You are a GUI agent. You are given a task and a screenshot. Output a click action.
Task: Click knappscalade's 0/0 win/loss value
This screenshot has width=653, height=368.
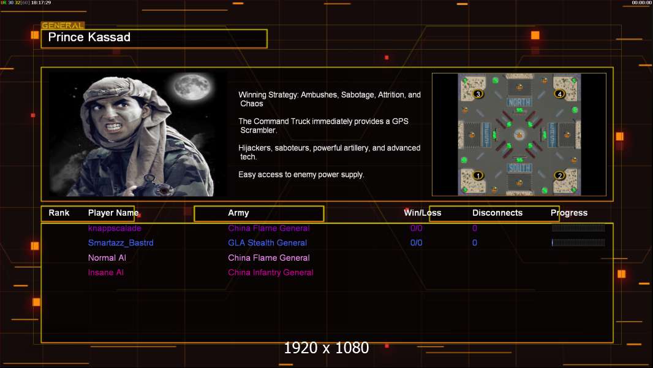click(417, 228)
